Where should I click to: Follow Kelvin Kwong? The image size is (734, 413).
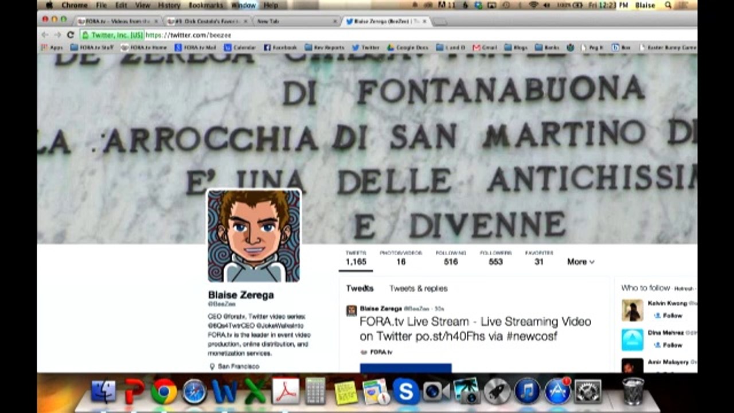[668, 315]
